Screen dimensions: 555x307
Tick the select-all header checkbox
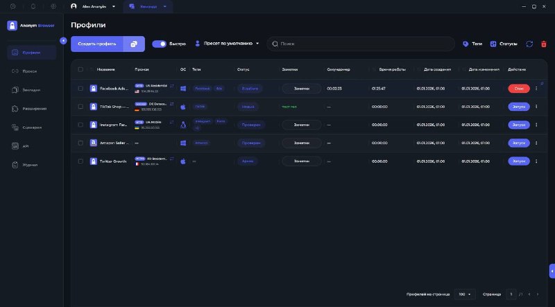pyautogui.click(x=80, y=69)
